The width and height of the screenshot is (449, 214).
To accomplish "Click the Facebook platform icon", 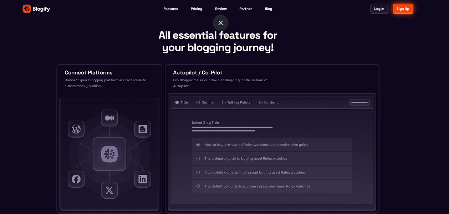I will pos(76,179).
